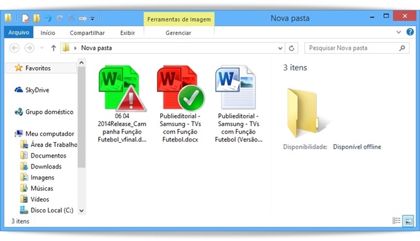Switch to large icons view

408,221
